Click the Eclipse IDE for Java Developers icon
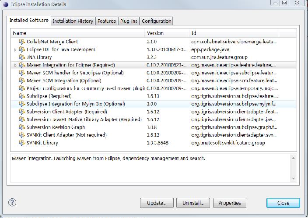 [x=22, y=49]
